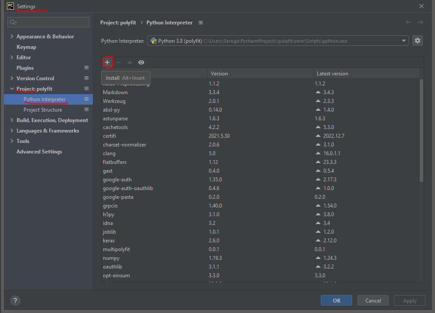
Task: Expand Build, Execution, Deployment section
Action: (x=12, y=120)
